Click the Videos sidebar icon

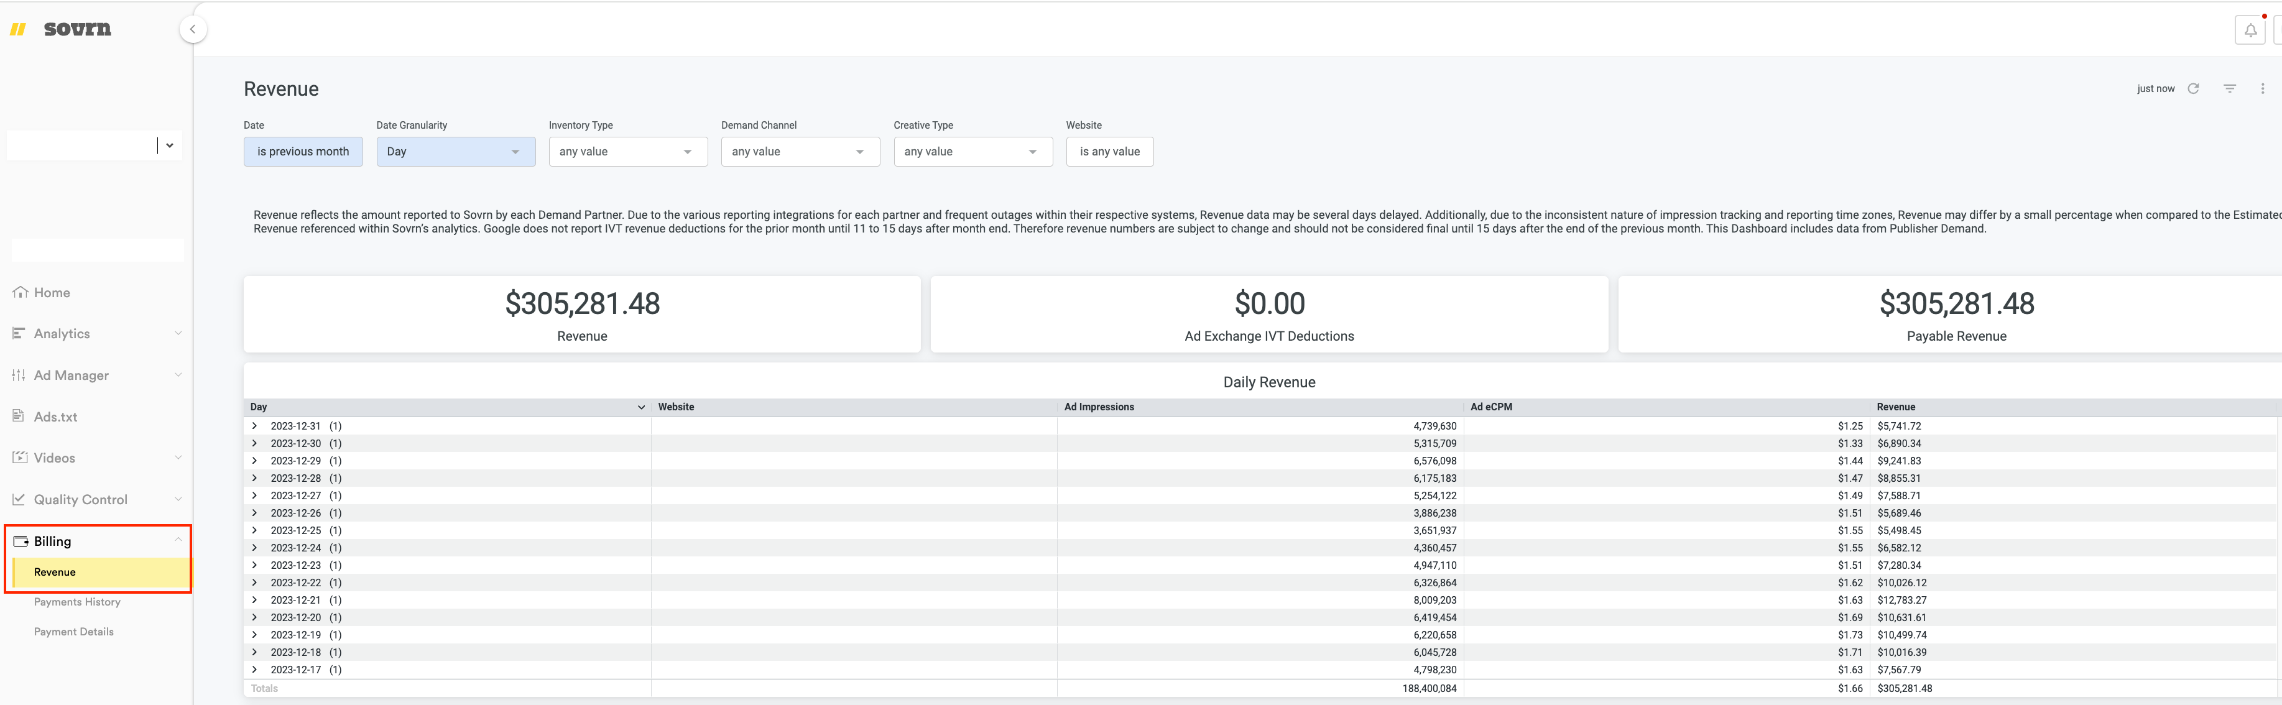pyautogui.click(x=19, y=458)
